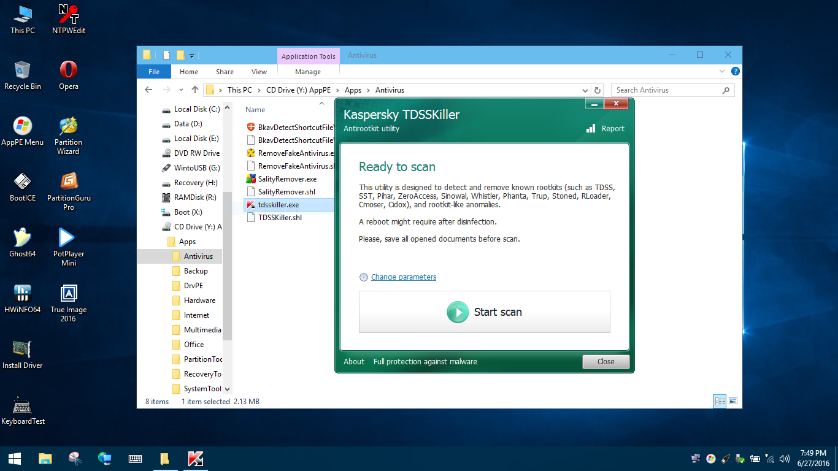Click the battery power tray icon
The height and width of the screenshot is (471, 838).
[755, 459]
